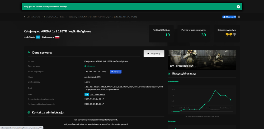The width and height of the screenshot is (264, 129).
Task: Click the Ranking GOSetti.pl value 19
Action: coord(167,35)
